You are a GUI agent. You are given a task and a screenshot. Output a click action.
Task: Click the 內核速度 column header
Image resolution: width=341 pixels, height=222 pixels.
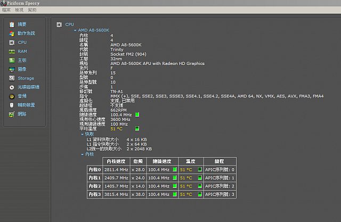click(116, 161)
